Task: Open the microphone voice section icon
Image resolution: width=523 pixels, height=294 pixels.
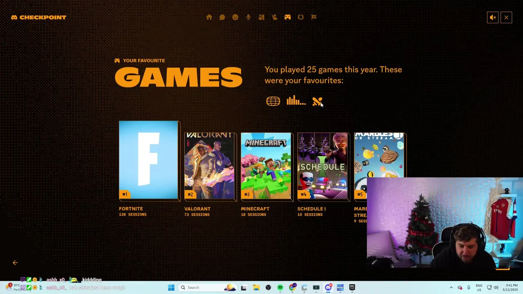Action: click(x=248, y=17)
